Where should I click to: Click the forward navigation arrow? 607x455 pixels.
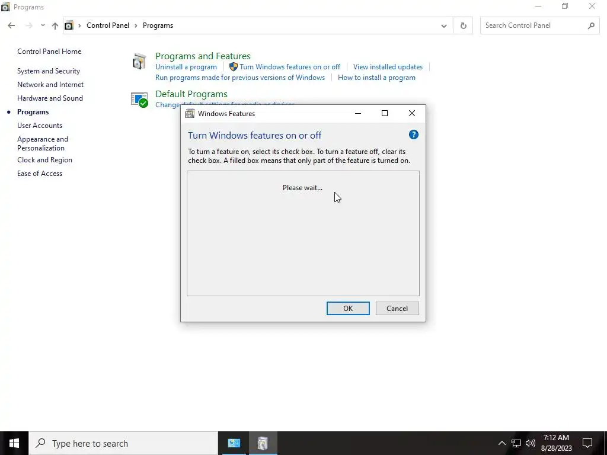click(28, 25)
